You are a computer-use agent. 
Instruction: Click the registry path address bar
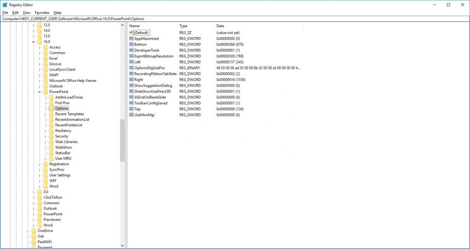point(235,19)
